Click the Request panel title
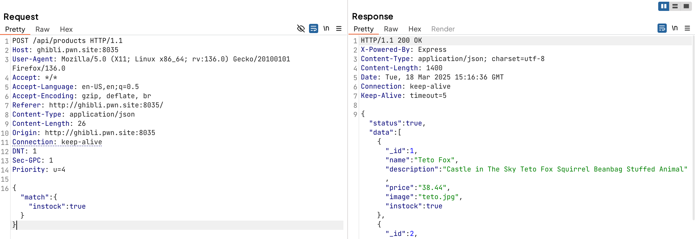This screenshot has height=239, width=695. click(21, 17)
